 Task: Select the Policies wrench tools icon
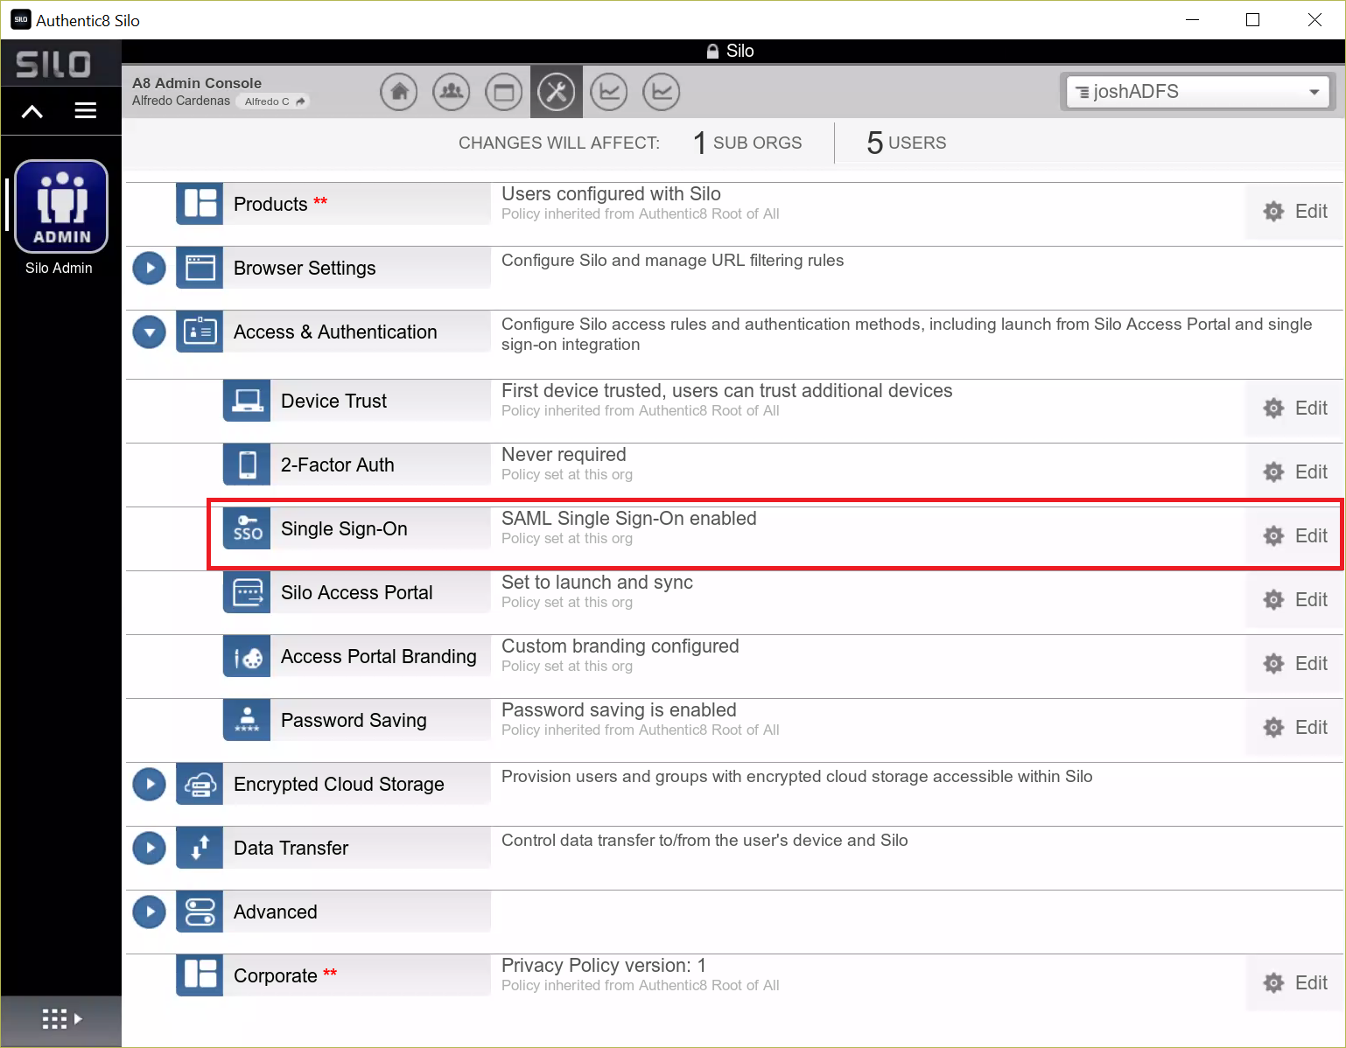coord(557,92)
